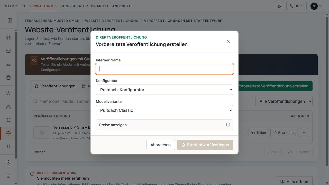Open the dashboard grid icon in sidebar
The width and height of the screenshot is (329, 185).
tap(8, 38)
